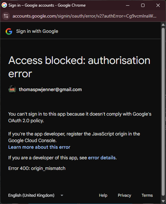Click the Google favicon in the title bar
The width and height of the screenshot is (166, 204).
4,5
